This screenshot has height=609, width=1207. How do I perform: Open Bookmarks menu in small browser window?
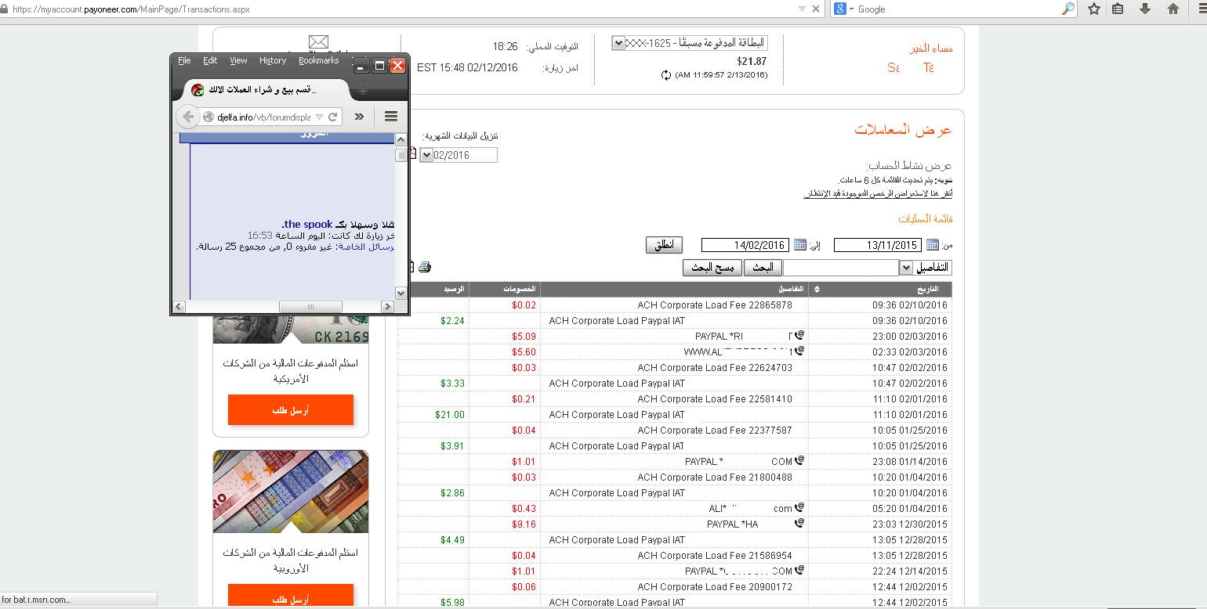pos(319,60)
